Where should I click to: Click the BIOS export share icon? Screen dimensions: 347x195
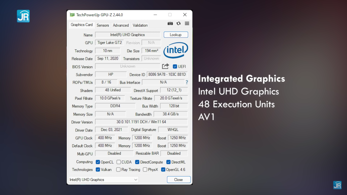(165, 66)
